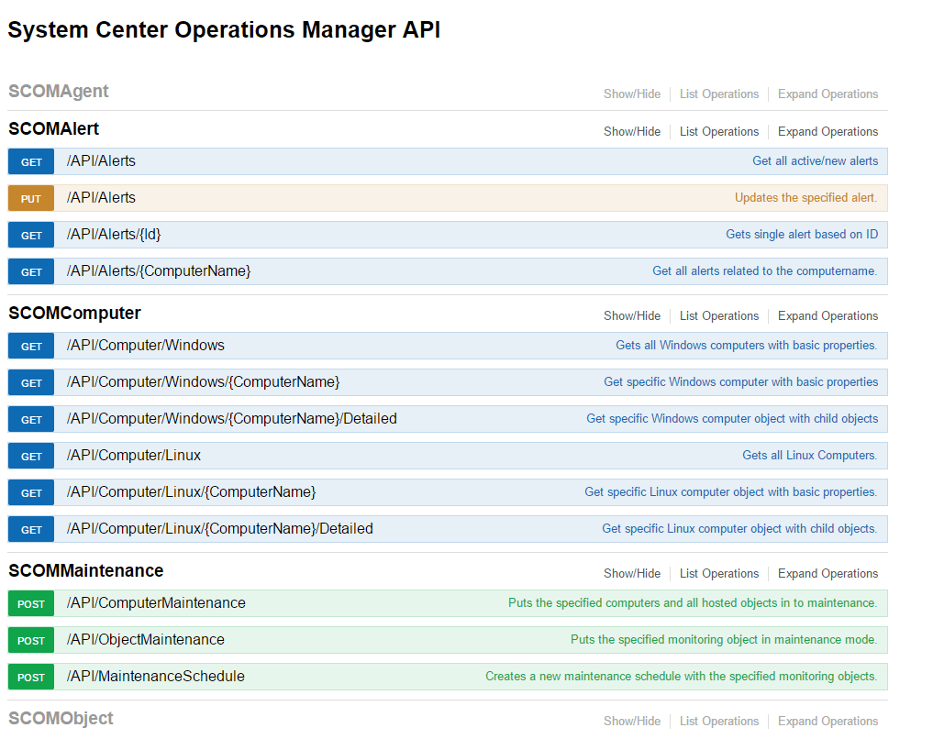This screenshot has width=933, height=750.
Task: Click Show/Hide for SCOMComputer
Action: coord(632,315)
